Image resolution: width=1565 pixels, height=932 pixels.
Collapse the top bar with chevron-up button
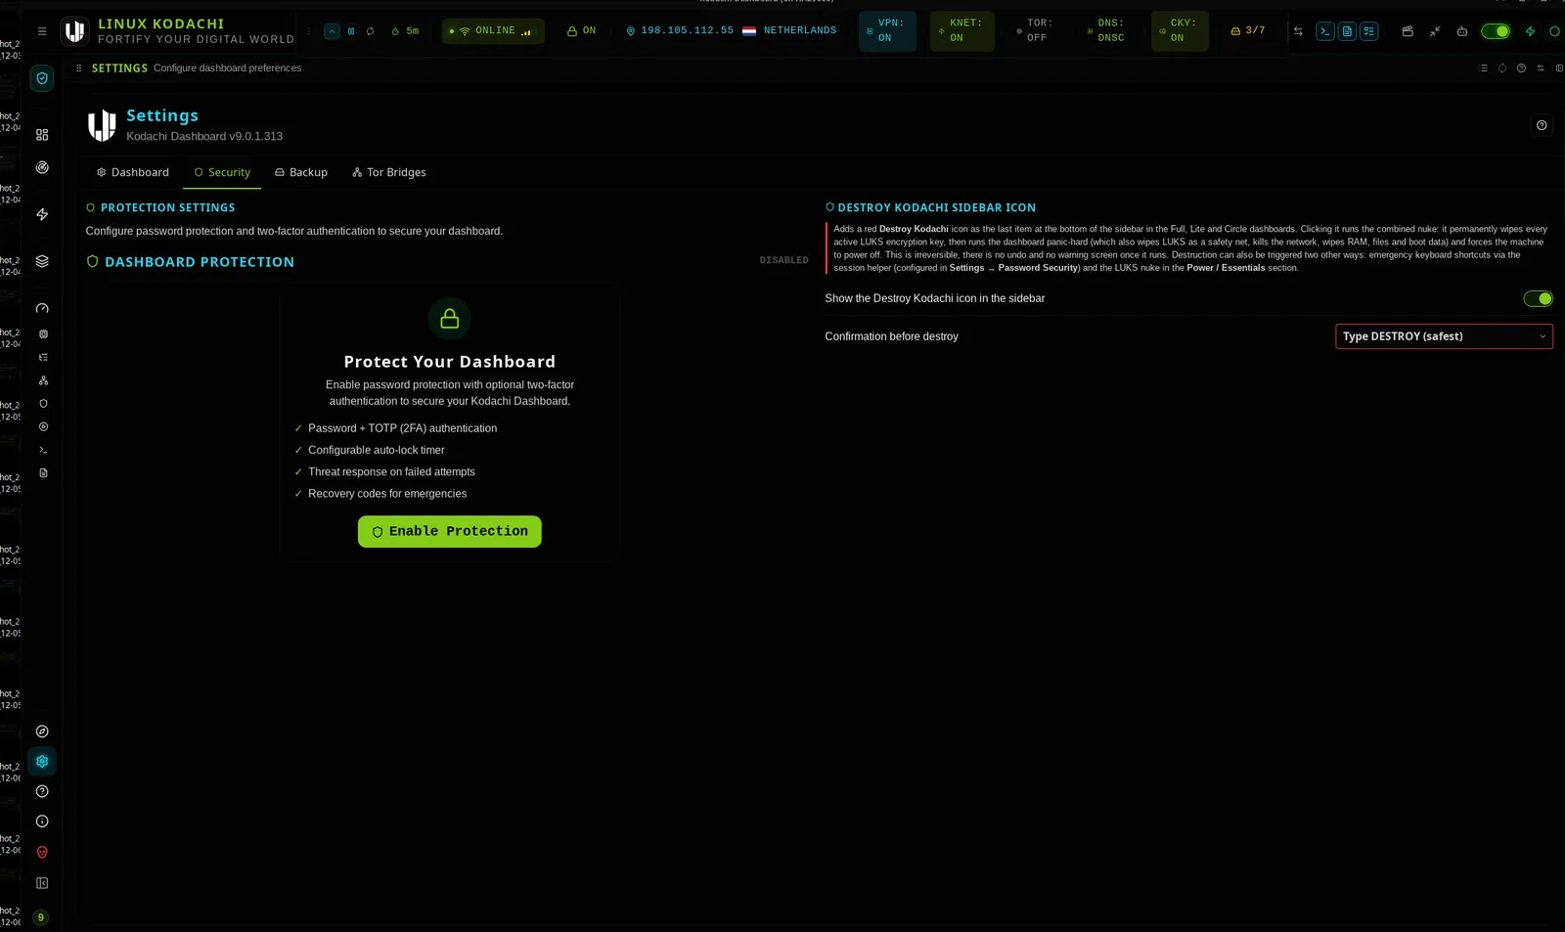[332, 31]
